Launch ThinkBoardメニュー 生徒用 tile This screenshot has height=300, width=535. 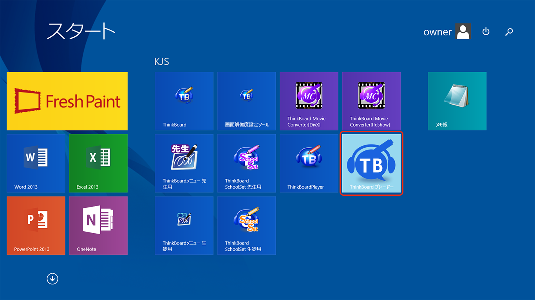(x=184, y=225)
